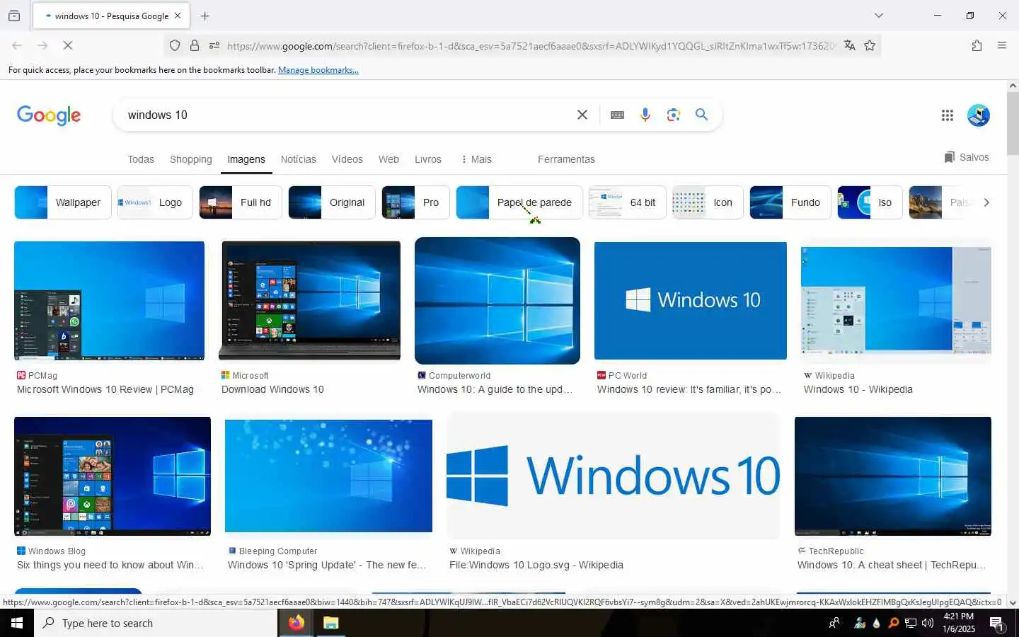Open a new tab with plus button

click(x=205, y=16)
